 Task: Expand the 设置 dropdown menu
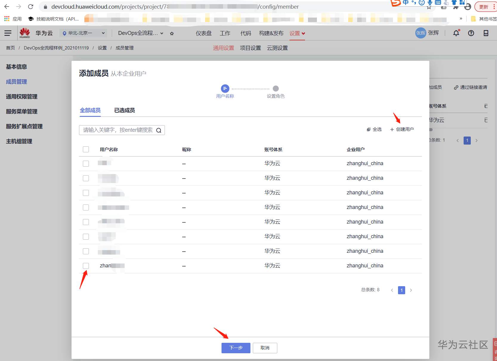297,33
